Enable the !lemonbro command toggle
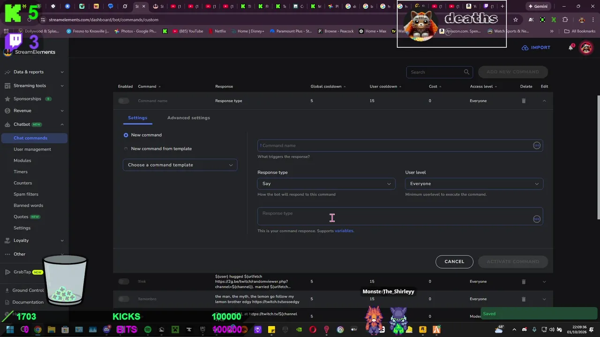The image size is (600, 337). pos(124,299)
